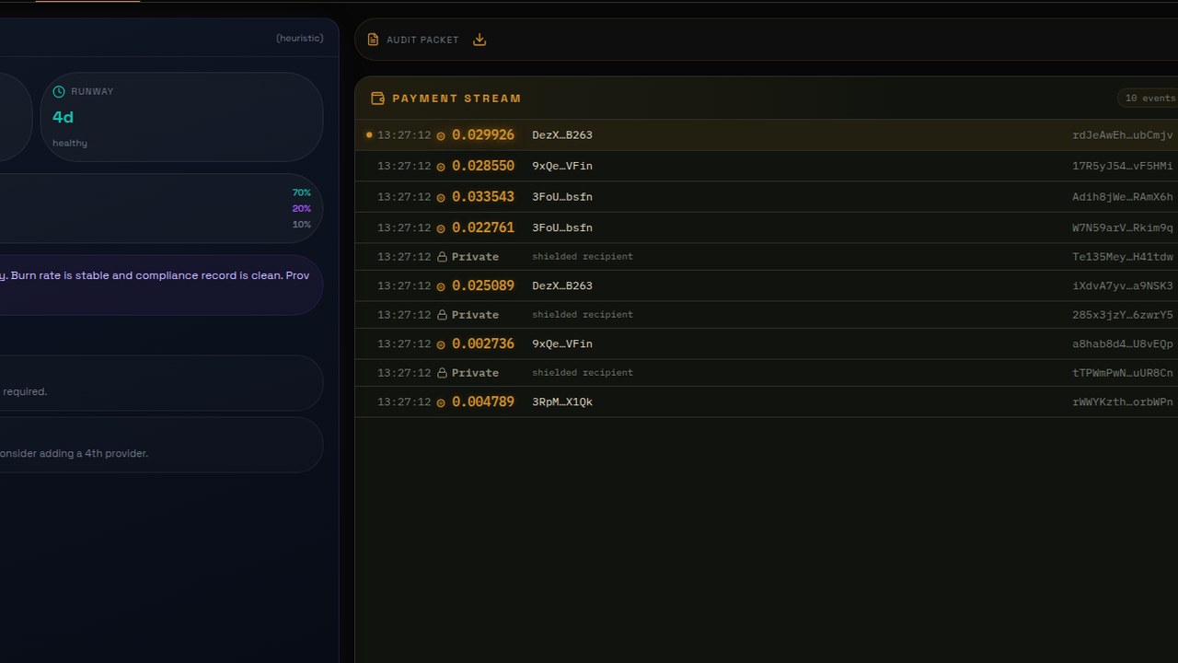Select the 0.029926 payment amount
Image resolution: width=1178 pixels, height=663 pixels.
click(x=483, y=134)
